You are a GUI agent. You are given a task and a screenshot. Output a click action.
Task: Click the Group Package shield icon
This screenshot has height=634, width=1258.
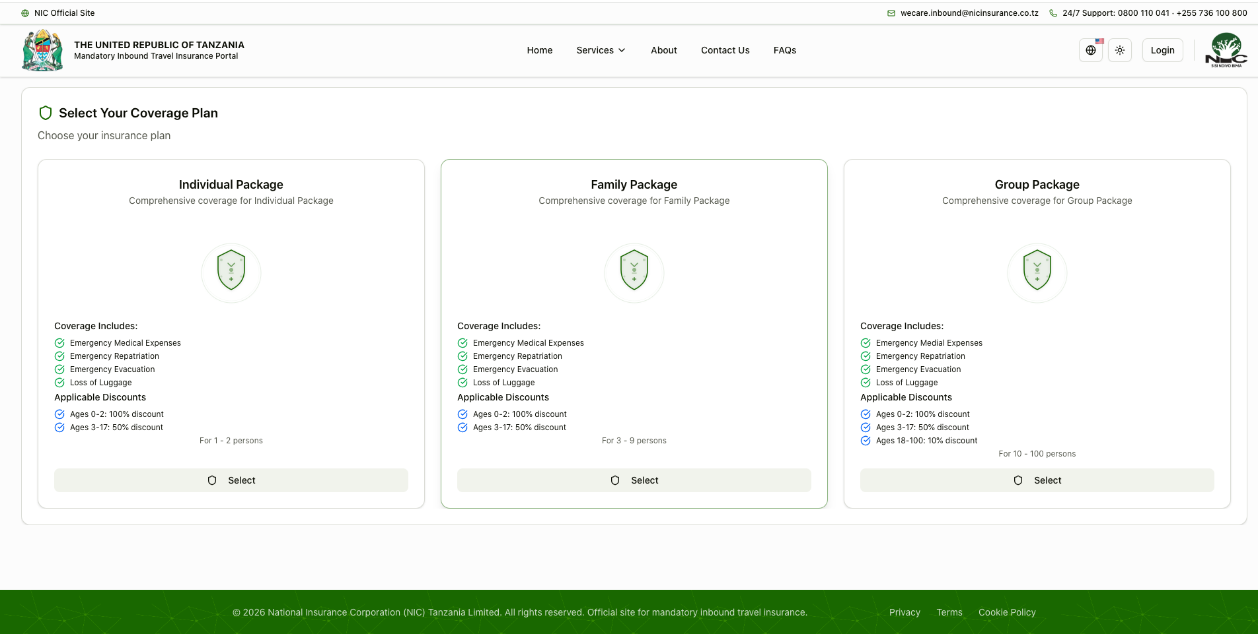tap(1037, 270)
